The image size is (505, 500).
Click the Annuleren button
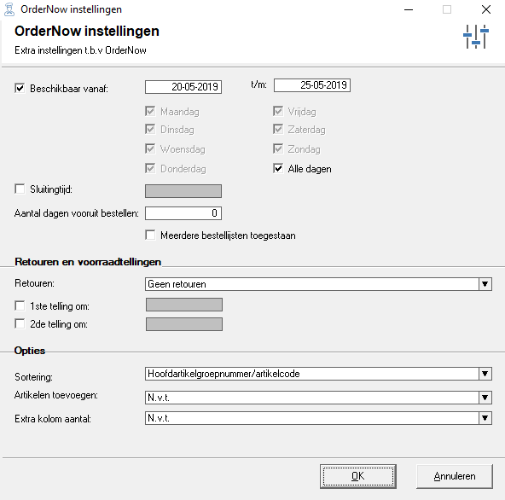coord(455,476)
